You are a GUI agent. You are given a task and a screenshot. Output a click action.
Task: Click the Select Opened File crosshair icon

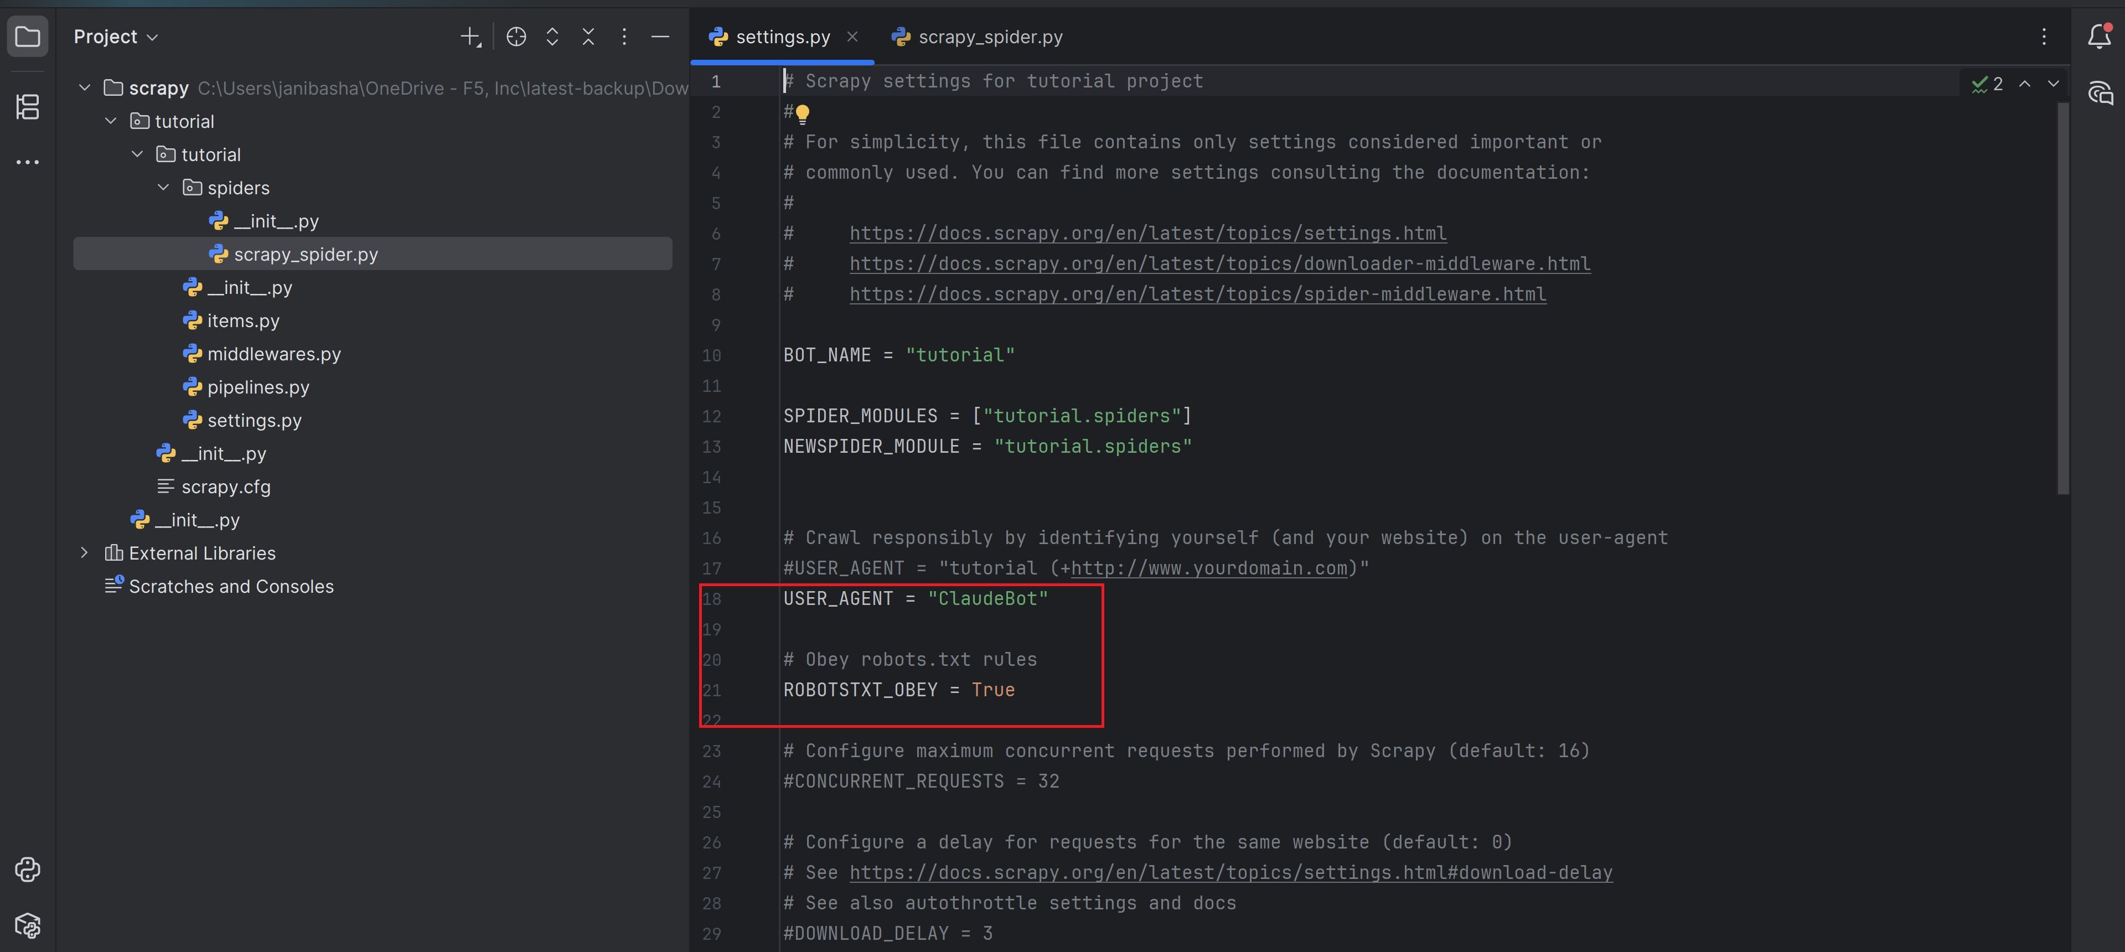(515, 37)
